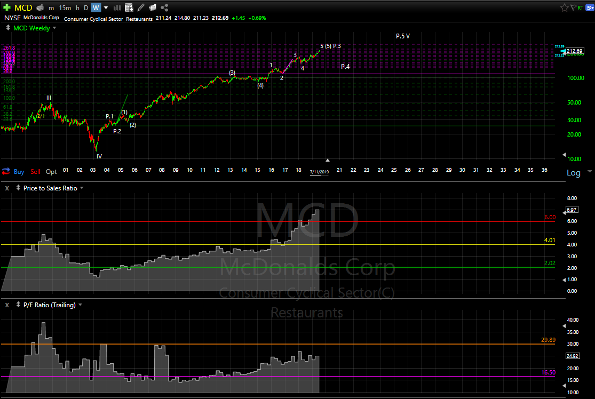Viewport: 595px width, 399px height.
Task: Click the move arrows beside MCD Weekly
Action: [x=8, y=28]
